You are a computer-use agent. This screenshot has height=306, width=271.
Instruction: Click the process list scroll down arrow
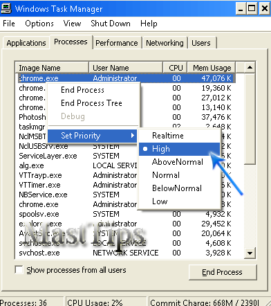coord(250,253)
